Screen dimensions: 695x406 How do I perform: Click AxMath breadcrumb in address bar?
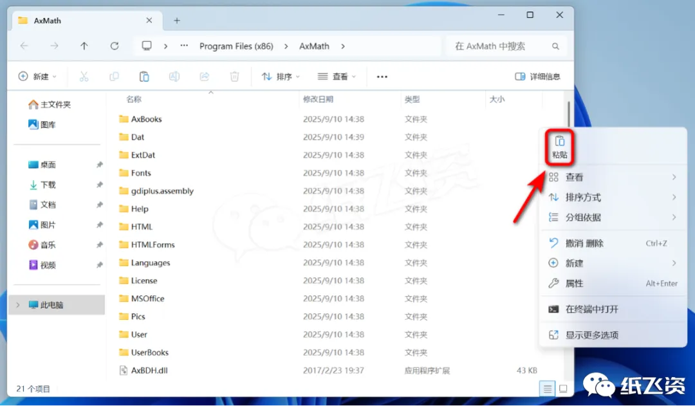(314, 46)
